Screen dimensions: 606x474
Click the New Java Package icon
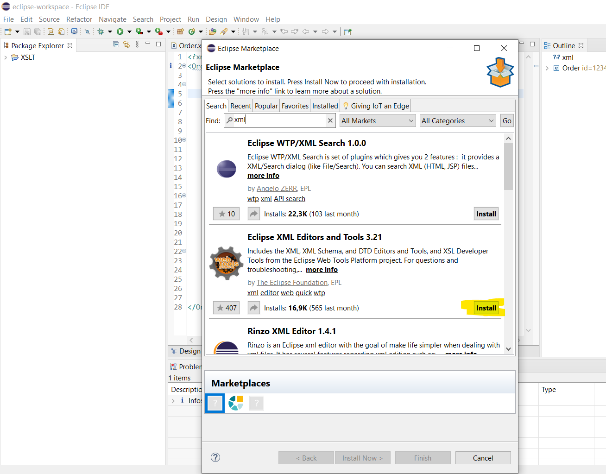point(181,32)
